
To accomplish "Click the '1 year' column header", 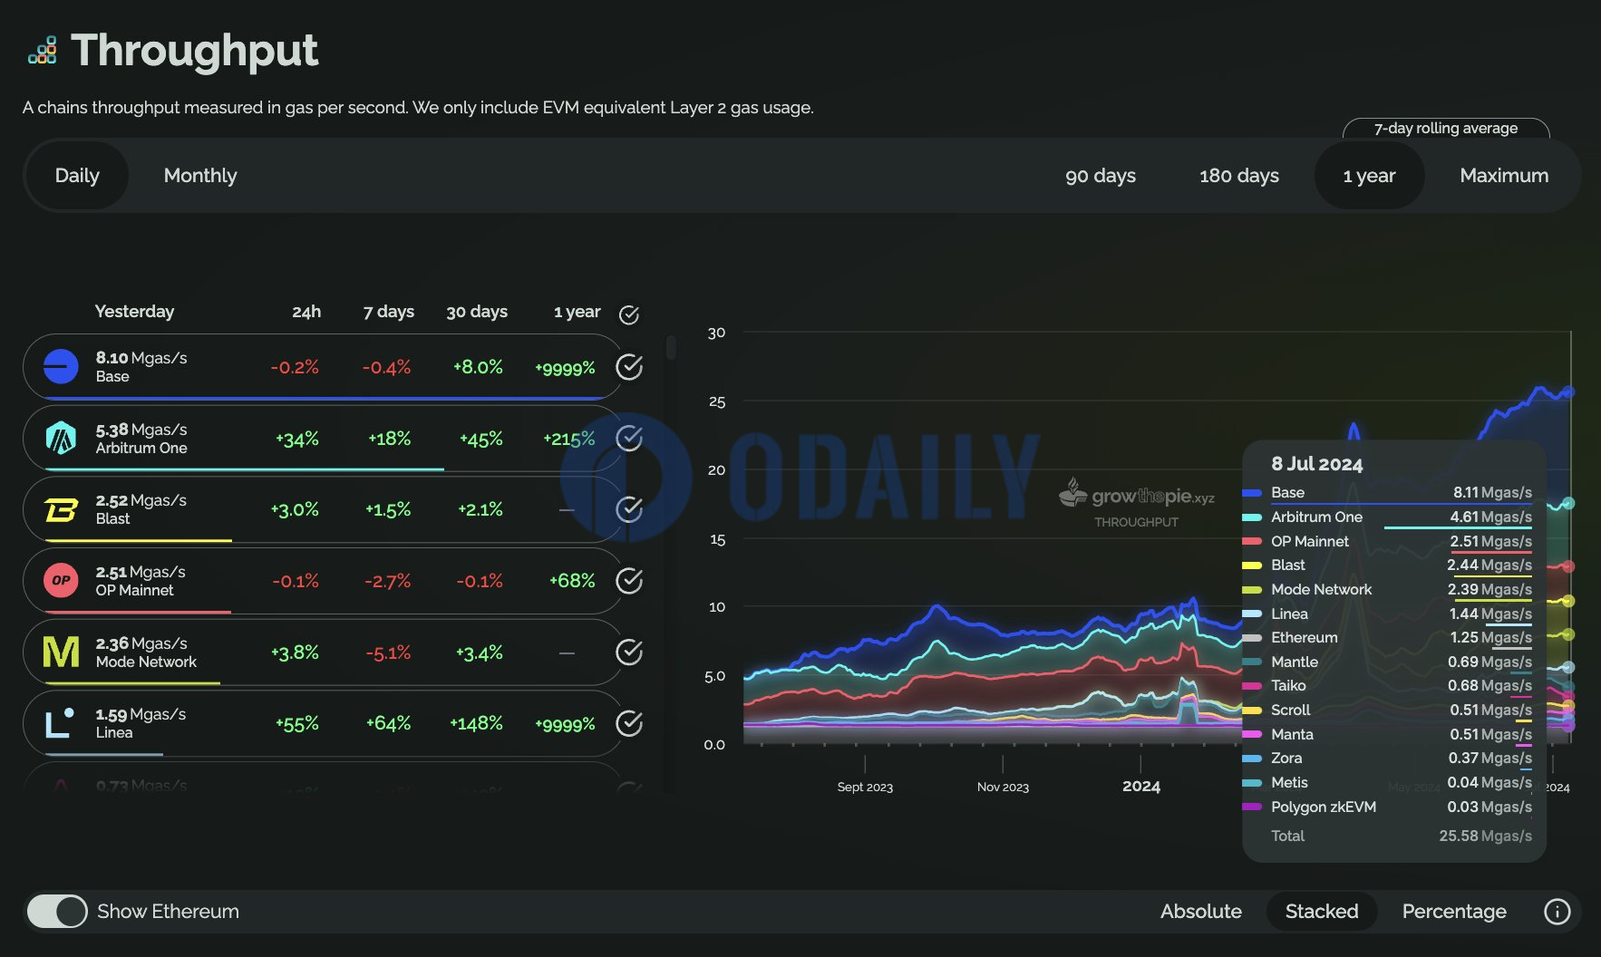I will [x=577, y=312].
